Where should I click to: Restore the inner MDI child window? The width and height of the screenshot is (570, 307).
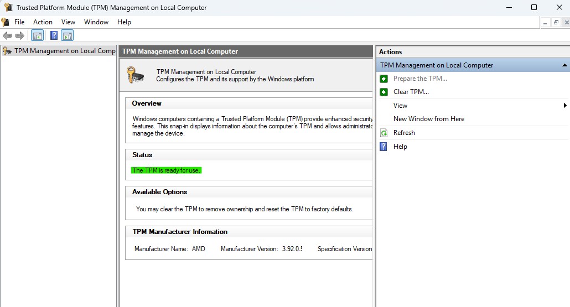[x=556, y=23]
